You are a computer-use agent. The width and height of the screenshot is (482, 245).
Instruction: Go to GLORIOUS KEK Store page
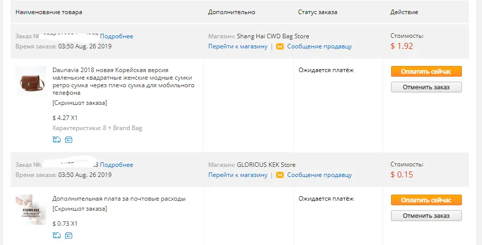pyautogui.click(x=238, y=175)
